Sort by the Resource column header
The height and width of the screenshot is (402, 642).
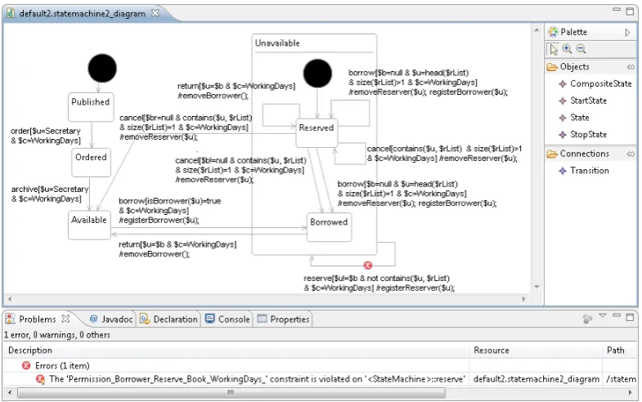click(536, 351)
